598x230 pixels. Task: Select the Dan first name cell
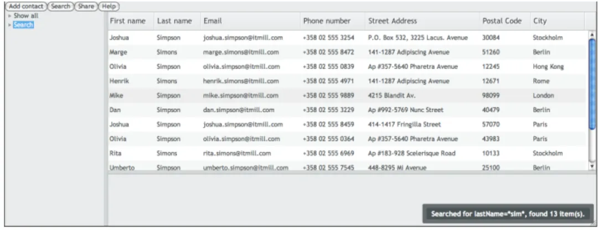(x=115, y=110)
